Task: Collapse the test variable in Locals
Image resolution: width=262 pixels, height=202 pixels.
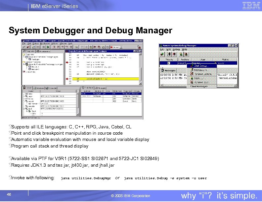Action: [x=24, y=109]
